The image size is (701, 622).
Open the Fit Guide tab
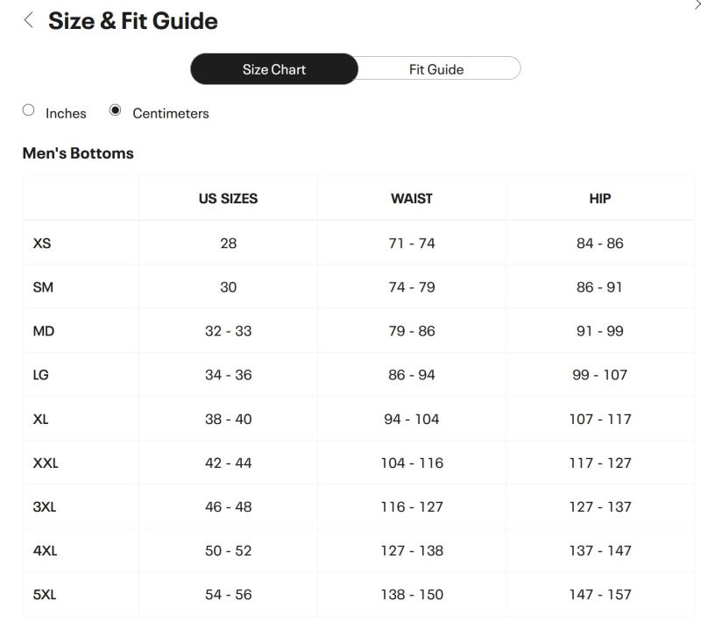click(x=436, y=69)
